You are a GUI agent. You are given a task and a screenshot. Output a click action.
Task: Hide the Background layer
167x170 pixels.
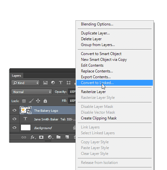14,127
